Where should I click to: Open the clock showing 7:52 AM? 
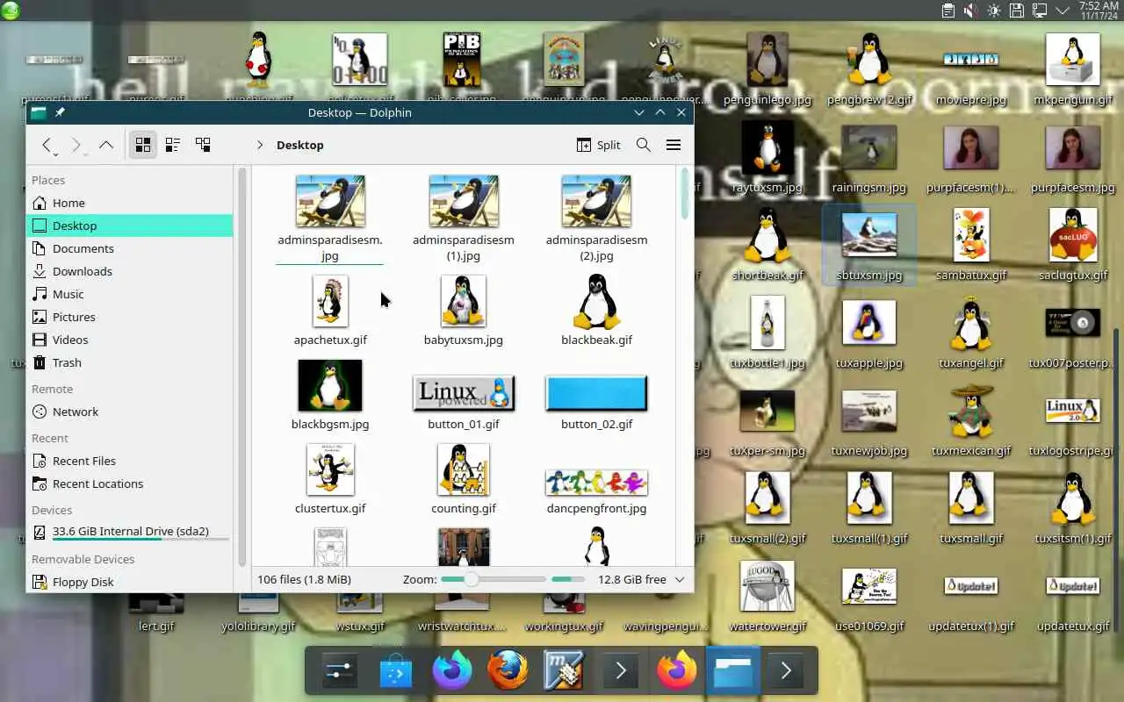pos(1097,11)
